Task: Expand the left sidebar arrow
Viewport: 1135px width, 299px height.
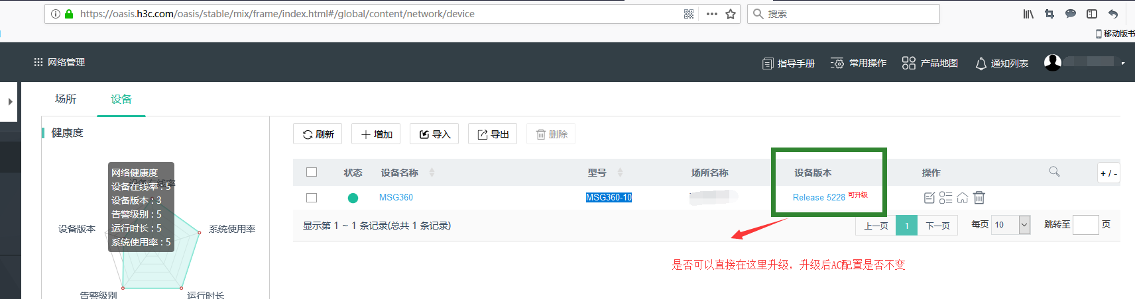Action: click(x=10, y=102)
